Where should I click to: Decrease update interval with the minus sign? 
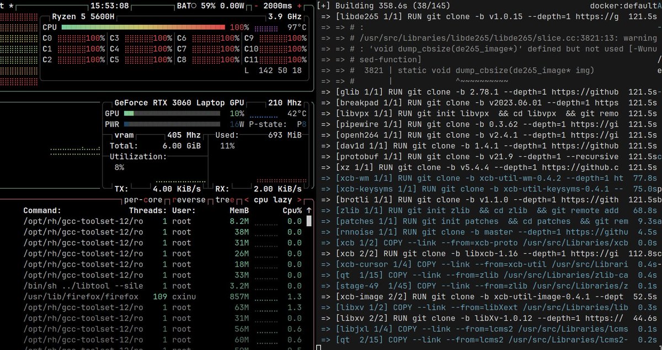click(257, 6)
